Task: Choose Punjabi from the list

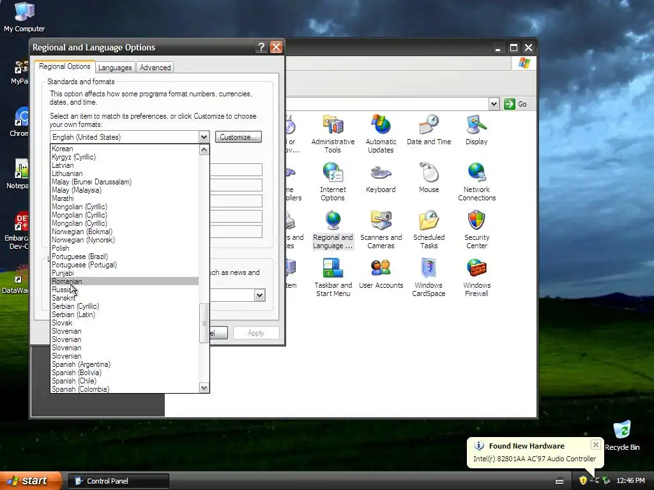Action: 125,273
